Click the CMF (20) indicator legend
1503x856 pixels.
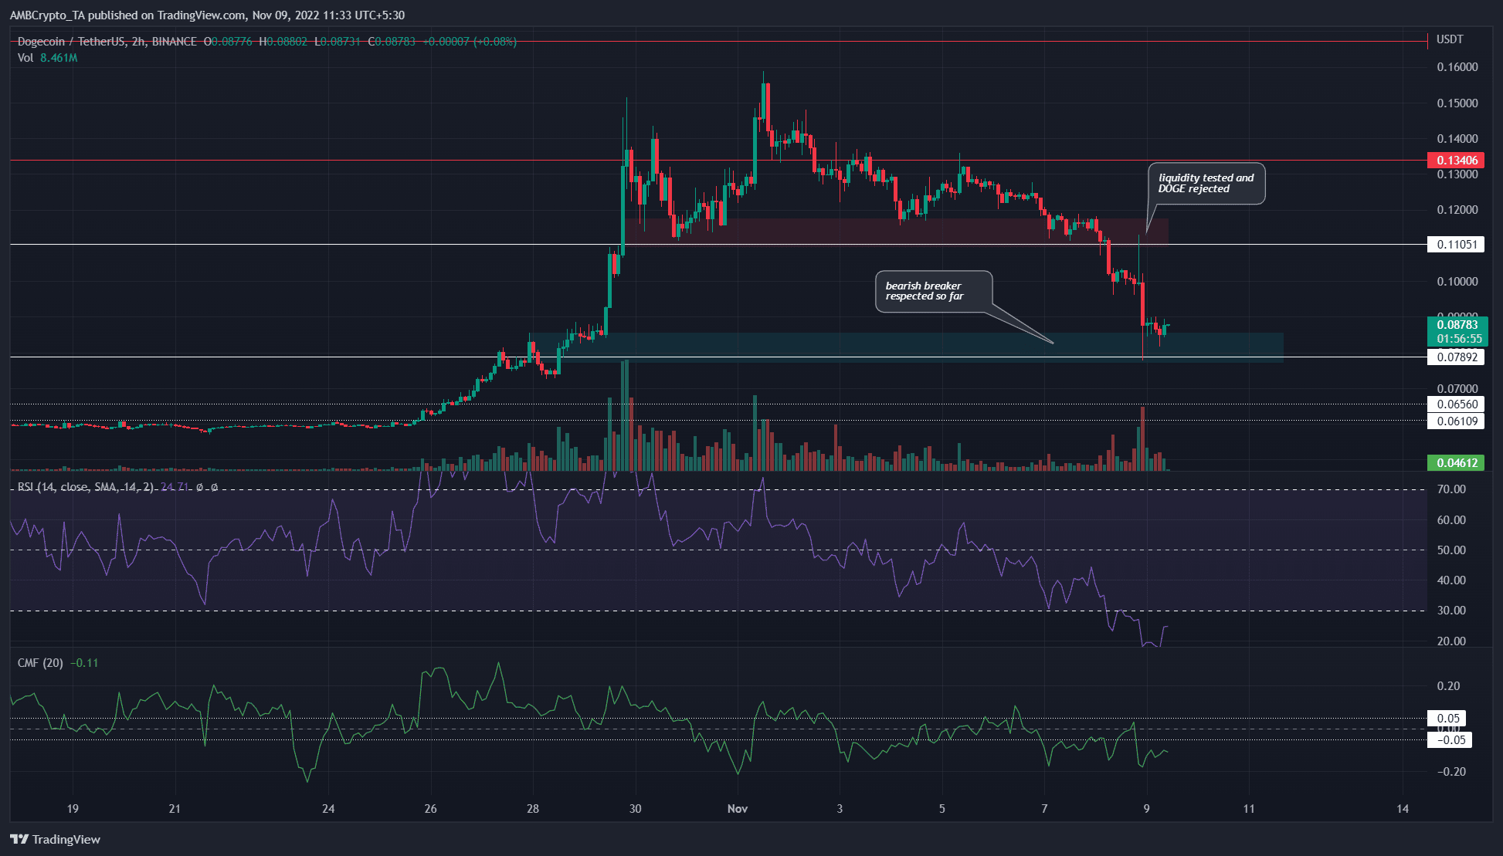coord(58,663)
